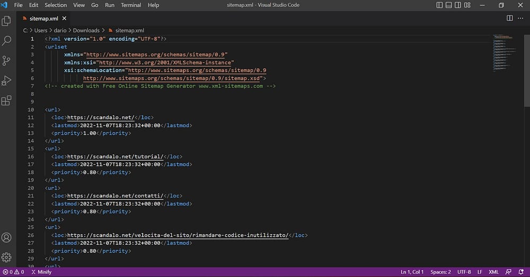Open the Explorer view in activity bar
The image size is (530, 277).
tap(6, 21)
